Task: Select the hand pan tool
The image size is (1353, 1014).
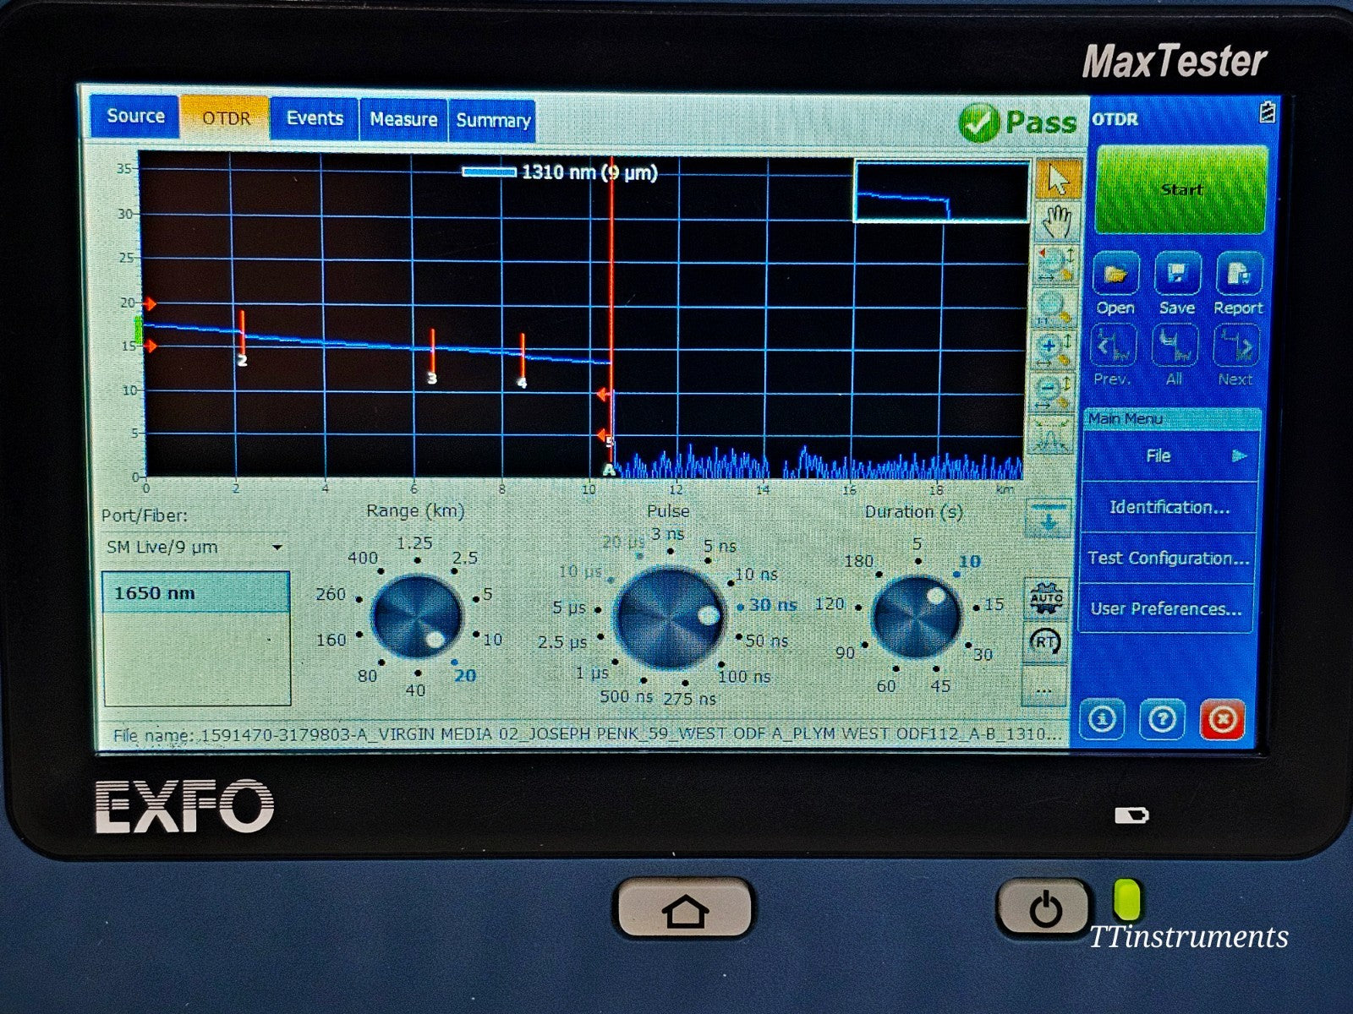Action: 1058,221
